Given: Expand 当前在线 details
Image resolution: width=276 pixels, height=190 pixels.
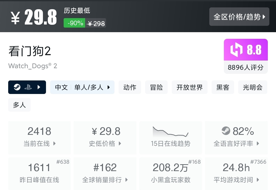Looking at the screenshot, I should (x=39, y=144).
